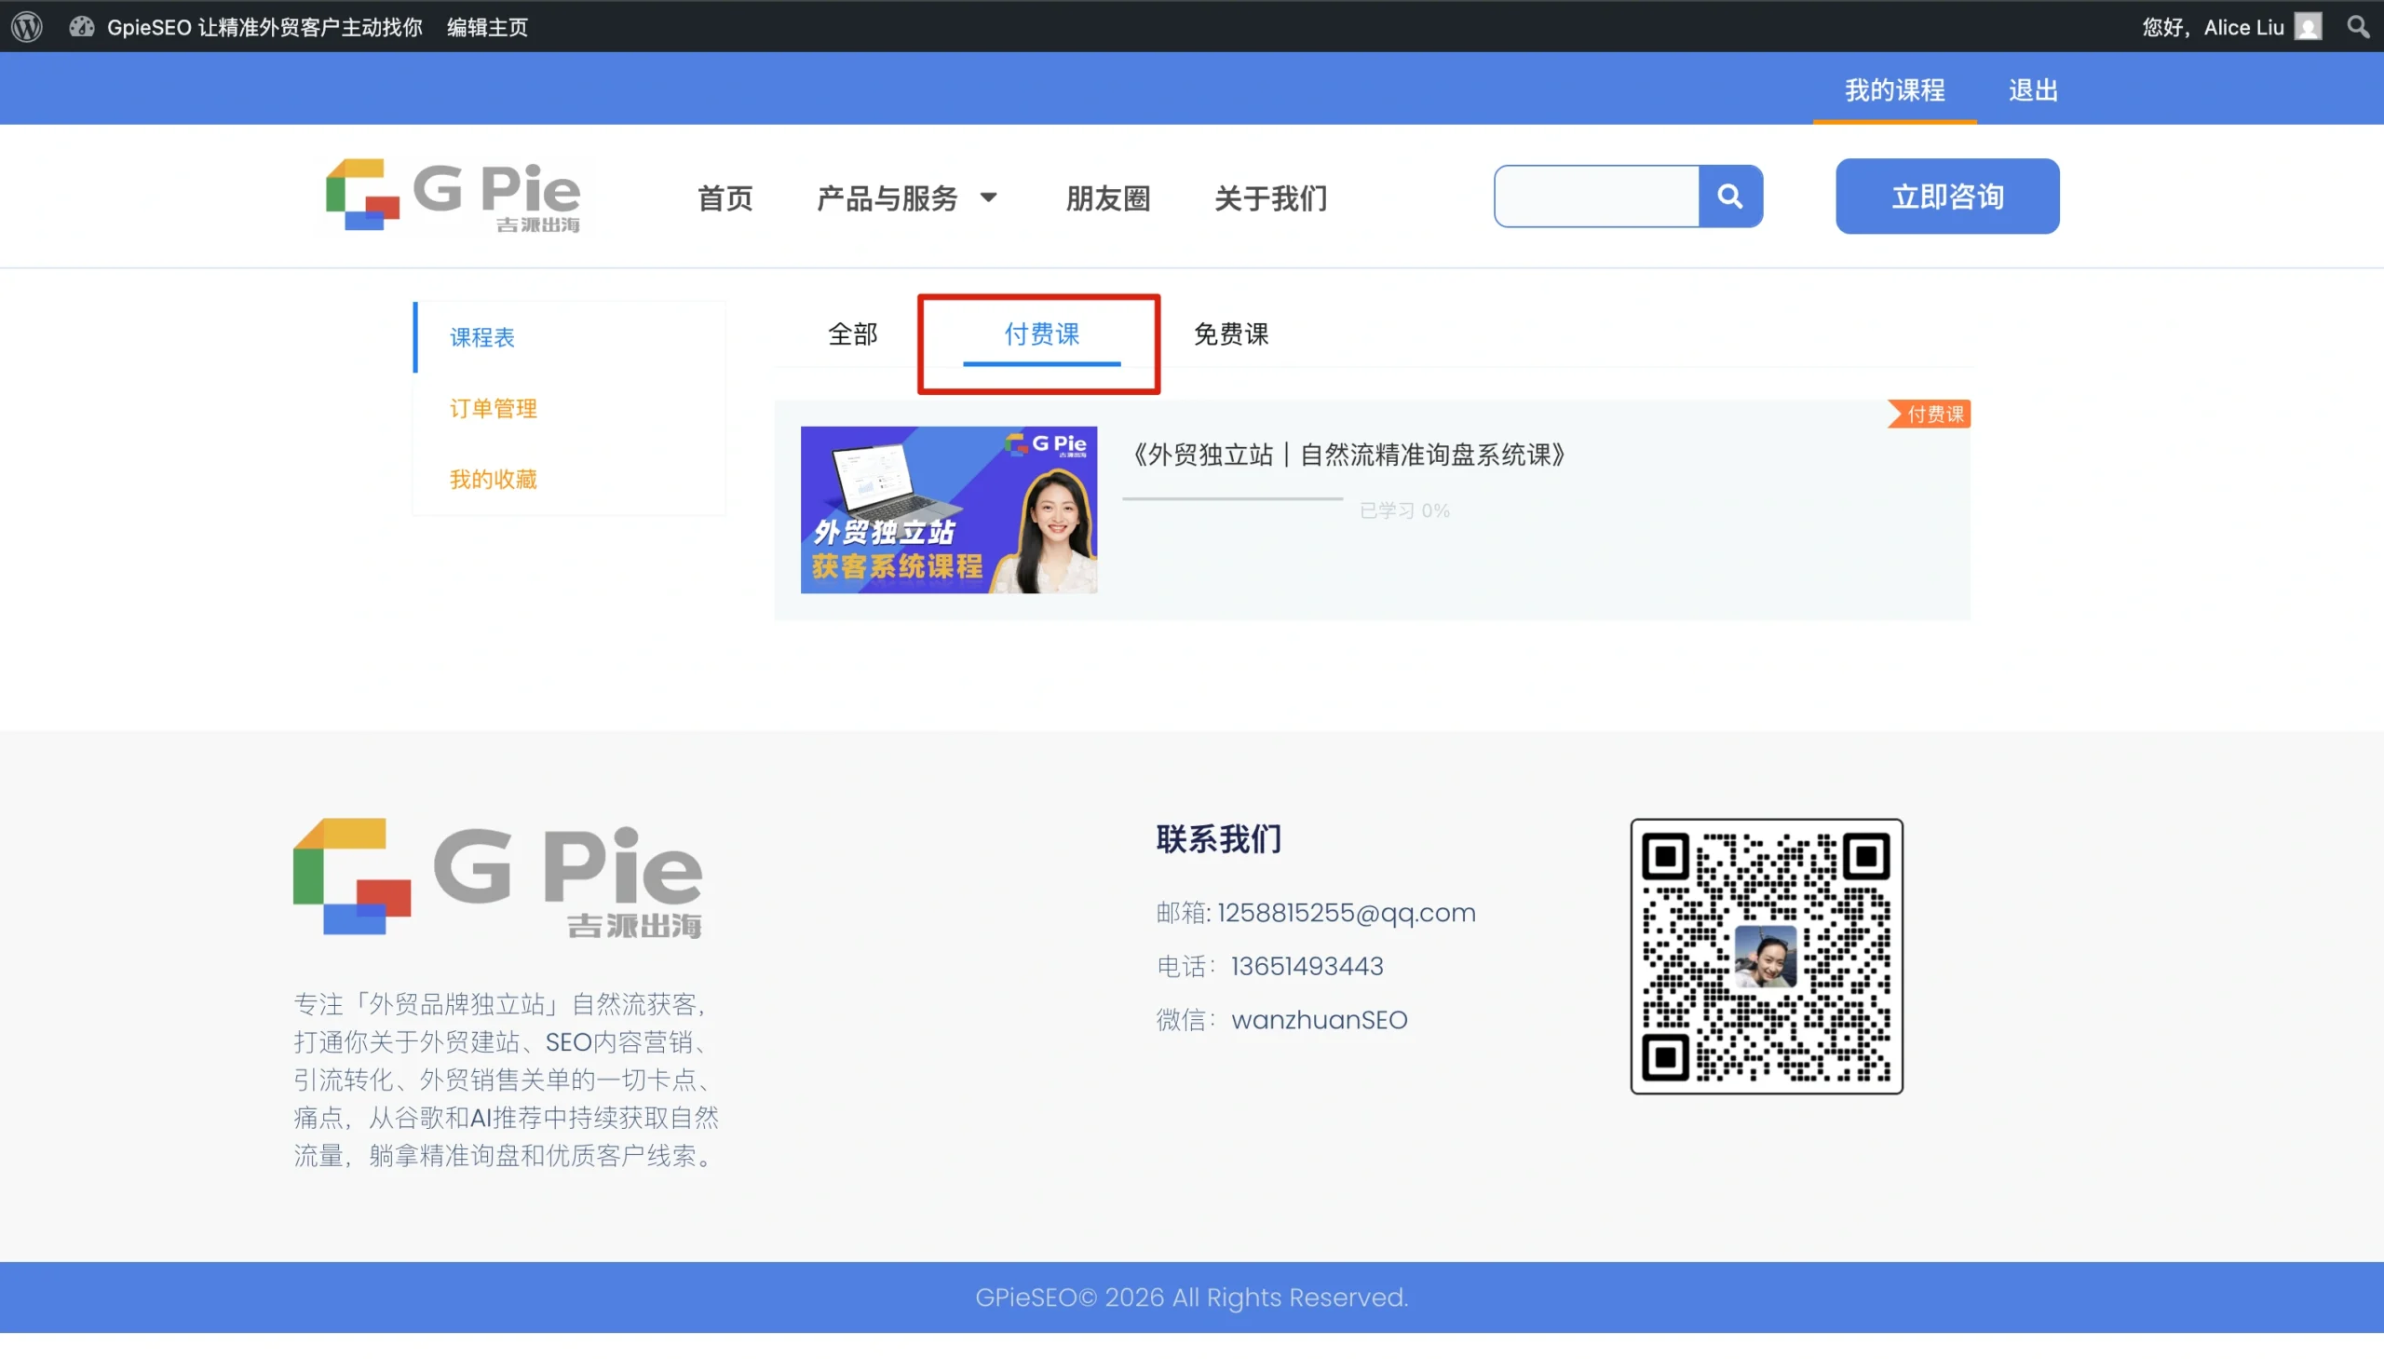Expand the 产品与服务 dropdown arrow
The image size is (2384, 1359).
point(988,197)
